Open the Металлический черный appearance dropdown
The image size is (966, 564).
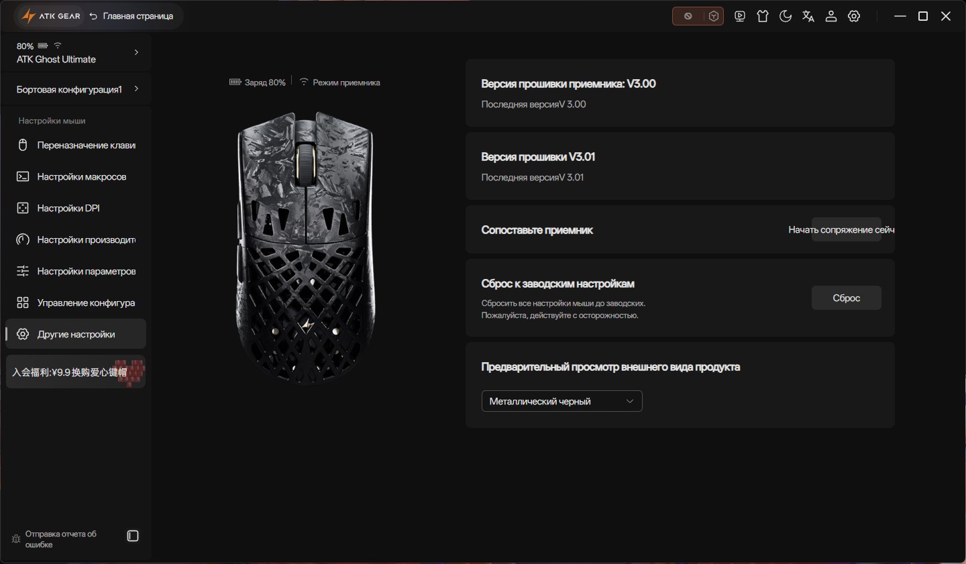(562, 401)
